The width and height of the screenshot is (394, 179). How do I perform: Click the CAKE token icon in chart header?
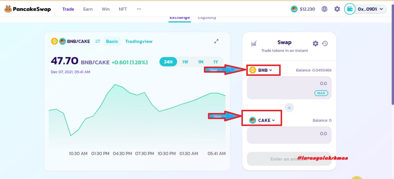coord(62,41)
